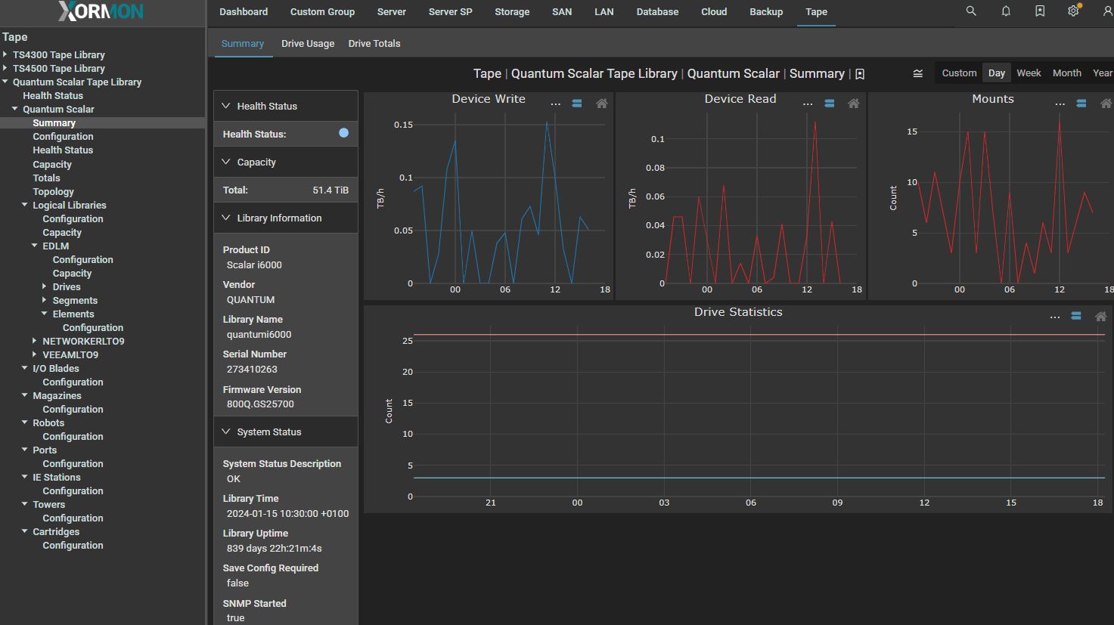Toggle Device Read chart legend icon
This screenshot has height=625, width=1114.
click(830, 104)
